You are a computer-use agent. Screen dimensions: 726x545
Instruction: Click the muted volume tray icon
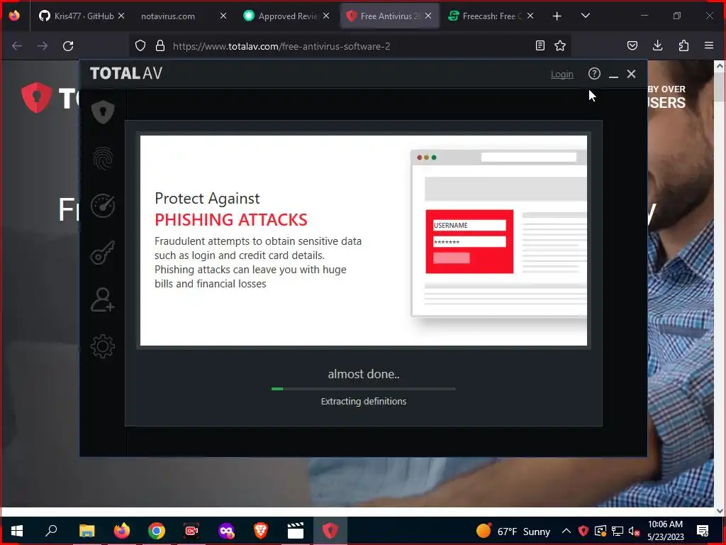point(634,531)
